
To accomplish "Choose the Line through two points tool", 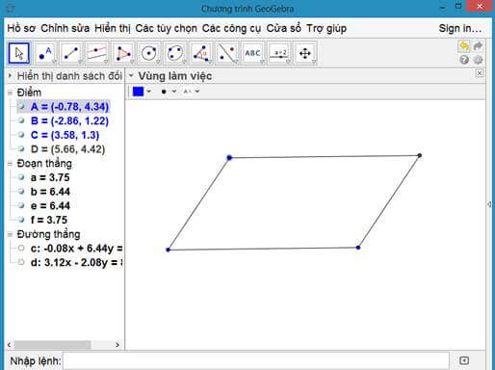I will (x=71, y=53).
